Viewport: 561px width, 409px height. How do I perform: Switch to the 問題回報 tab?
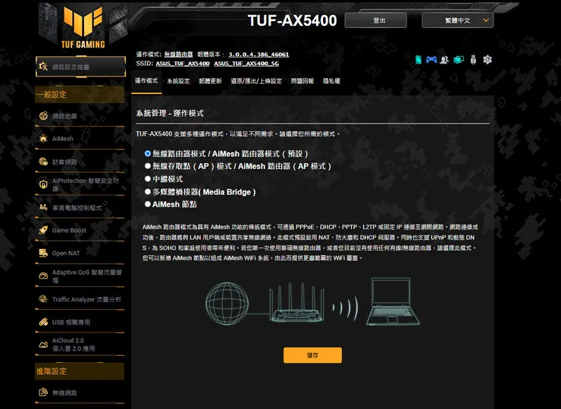(x=302, y=81)
